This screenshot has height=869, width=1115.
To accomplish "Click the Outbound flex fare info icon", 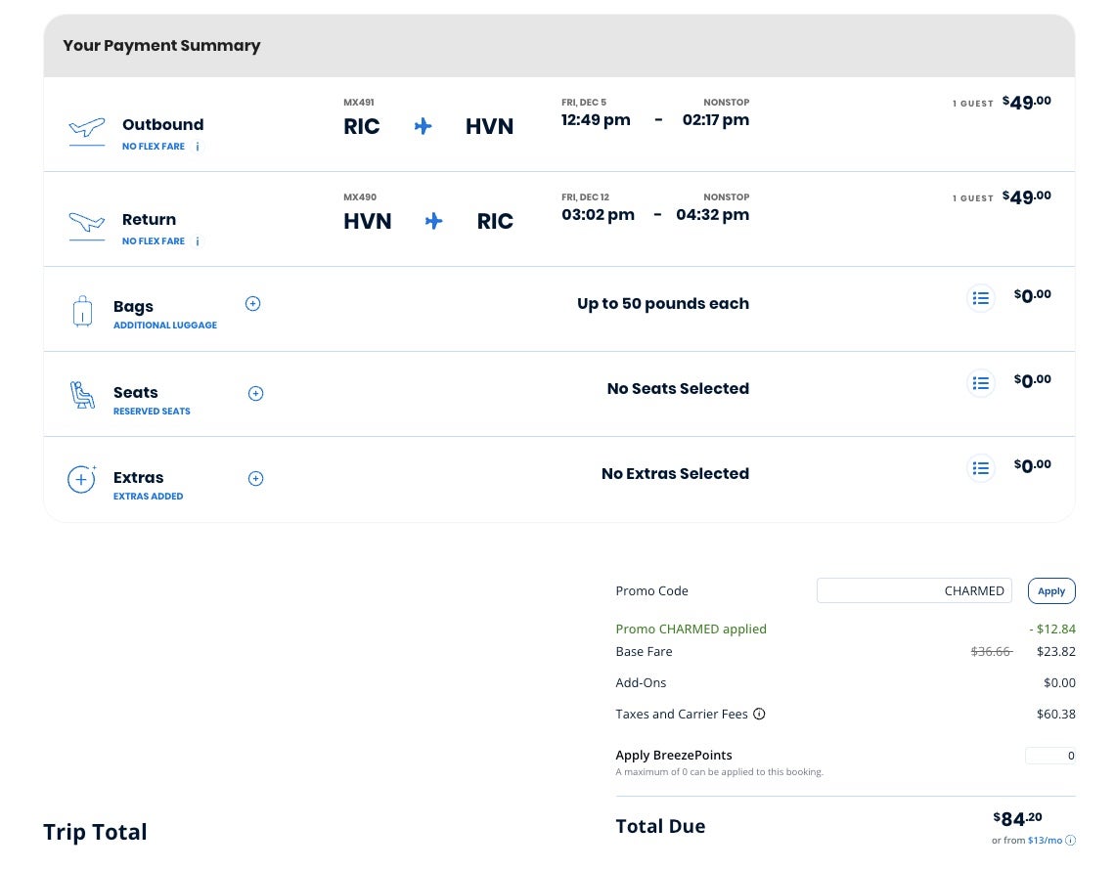I will pyautogui.click(x=198, y=147).
